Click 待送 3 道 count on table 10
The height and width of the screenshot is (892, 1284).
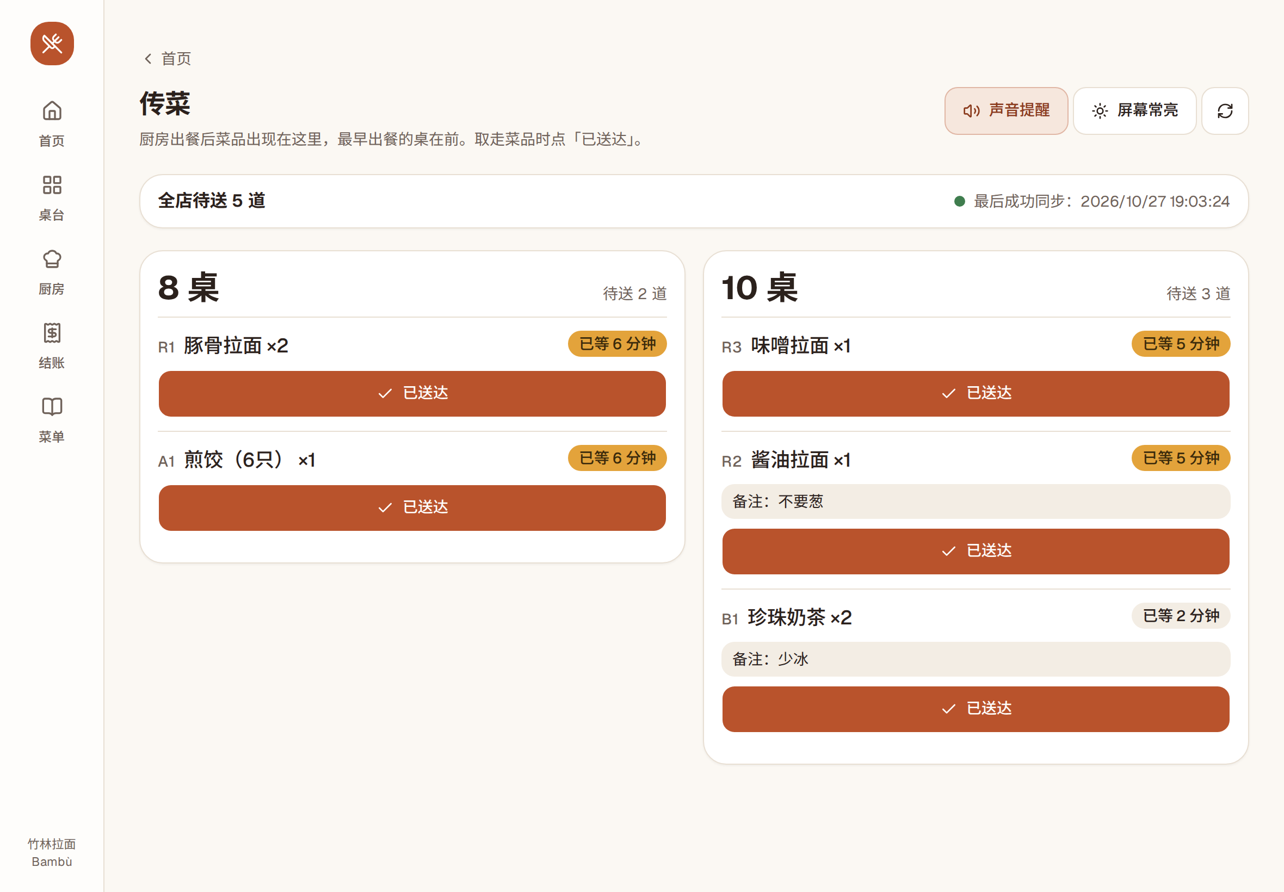click(1198, 293)
